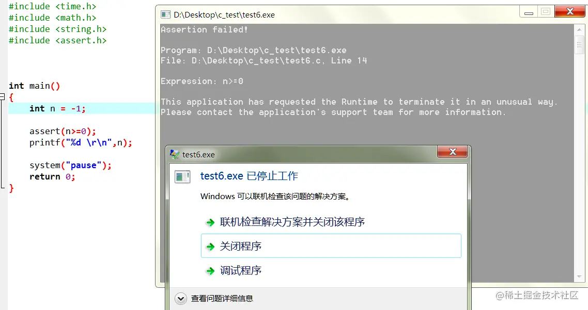Click the 'Program: D:\Desktop\c_test\test6.exe' console line

pos(254,50)
